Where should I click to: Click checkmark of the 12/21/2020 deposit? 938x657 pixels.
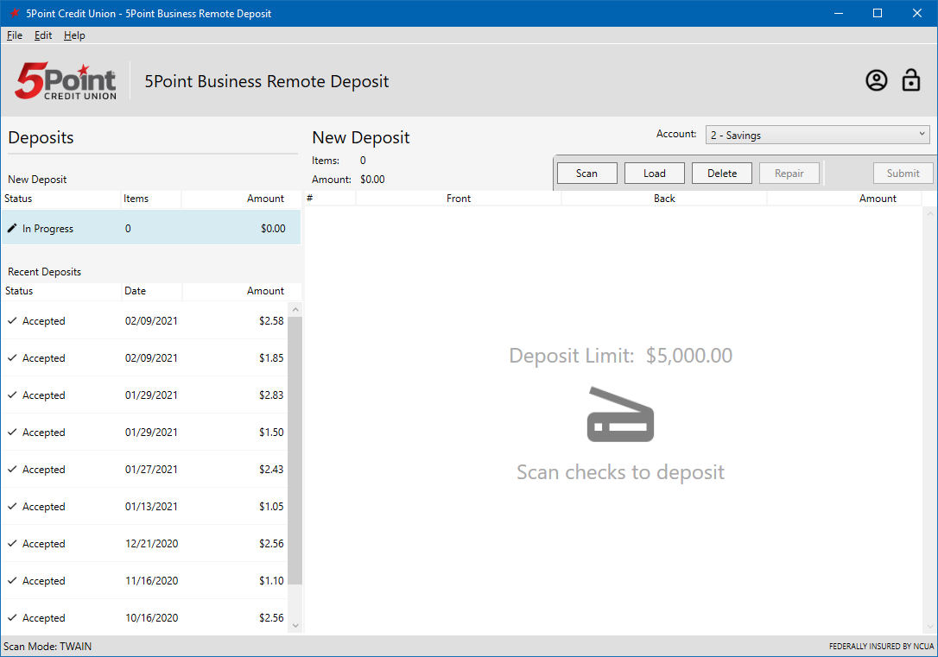(x=12, y=543)
